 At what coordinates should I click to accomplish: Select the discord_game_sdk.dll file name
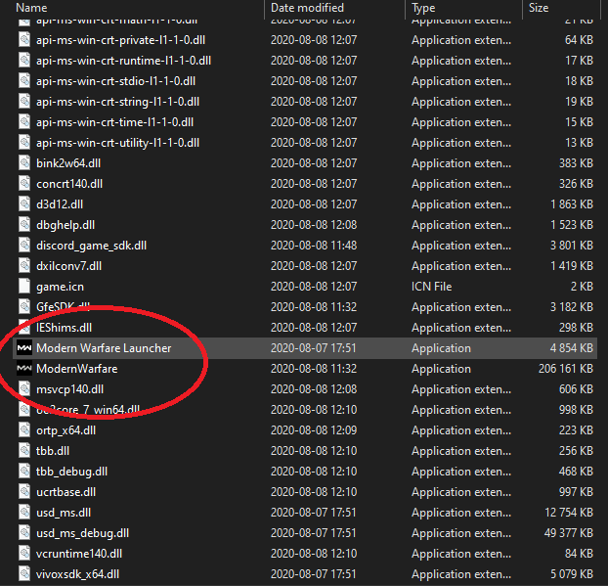tap(92, 246)
